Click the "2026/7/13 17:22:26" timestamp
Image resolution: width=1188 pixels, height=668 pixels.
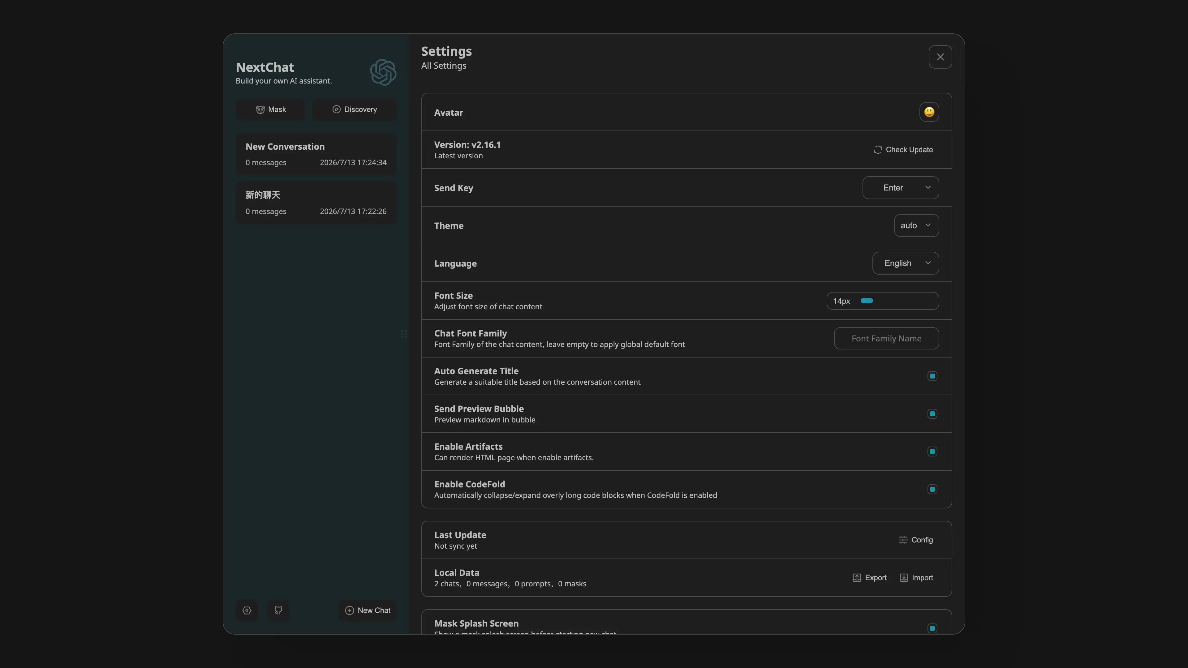353,212
